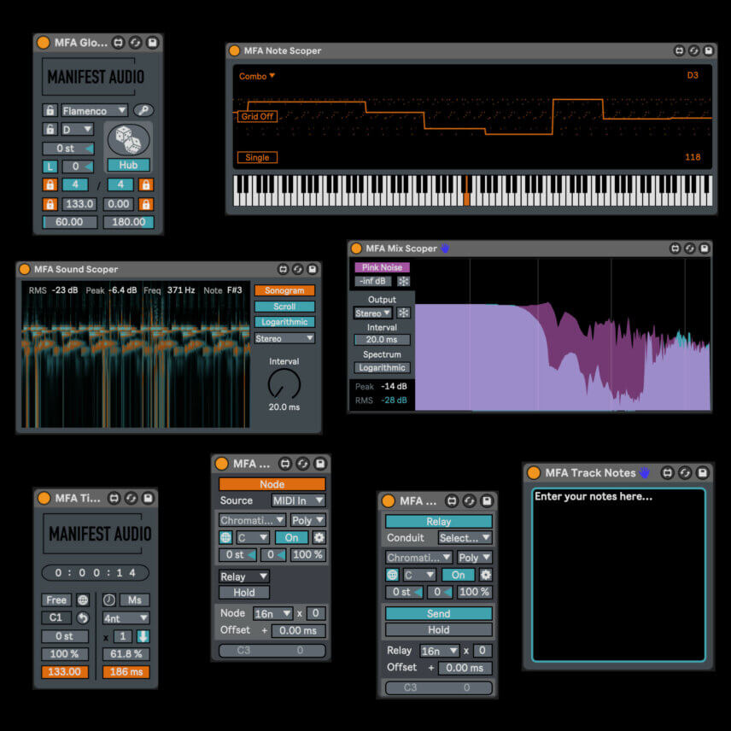This screenshot has width=731, height=731.
Task: Click the blue hand icon on MFA Mix Scoper title
Action: [445, 249]
